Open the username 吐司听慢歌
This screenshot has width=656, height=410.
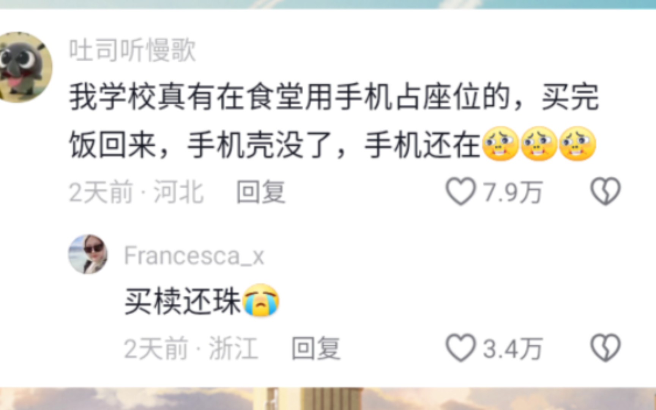point(132,50)
